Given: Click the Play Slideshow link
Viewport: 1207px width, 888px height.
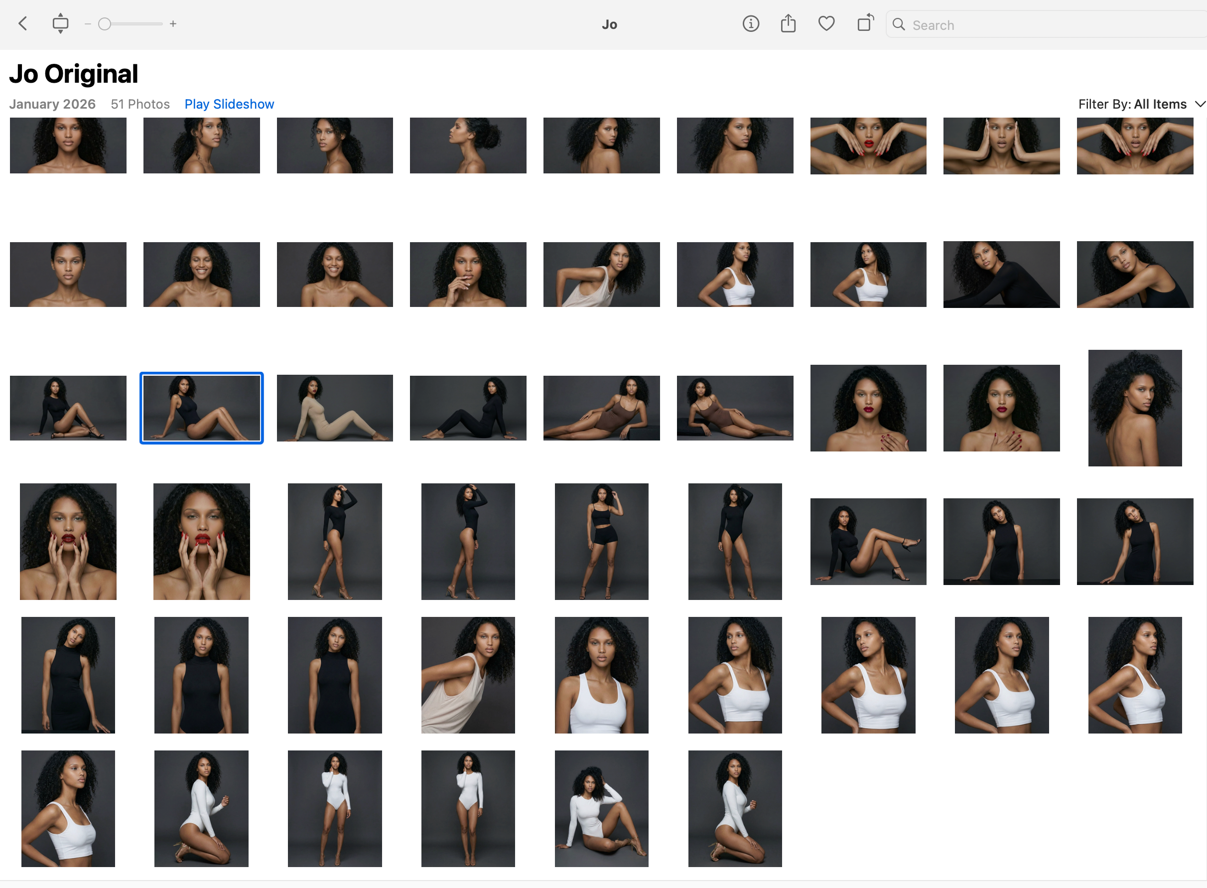Looking at the screenshot, I should coord(229,104).
